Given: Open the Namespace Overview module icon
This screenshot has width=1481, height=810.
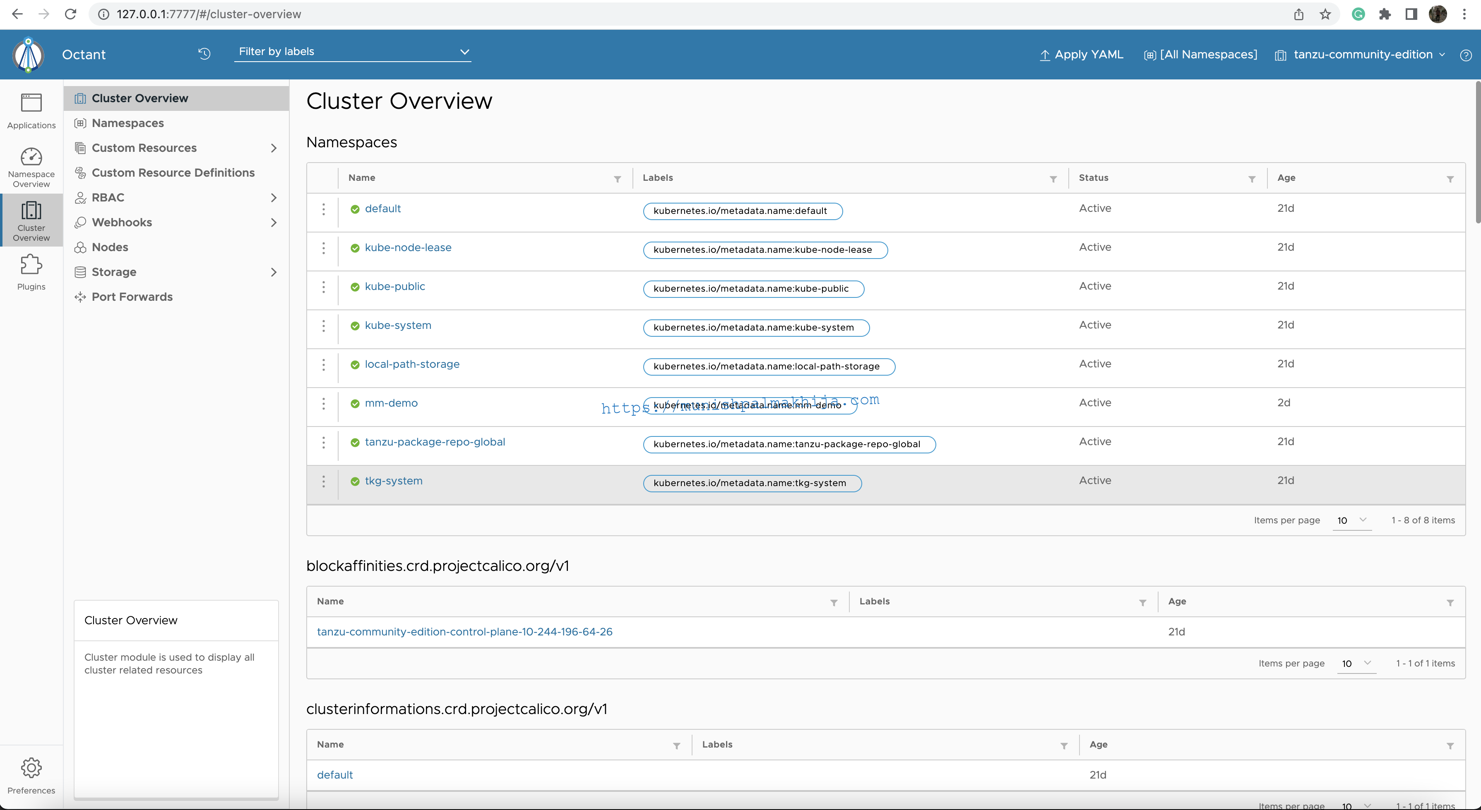Looking at the screenshot, I should coord(31,157).
